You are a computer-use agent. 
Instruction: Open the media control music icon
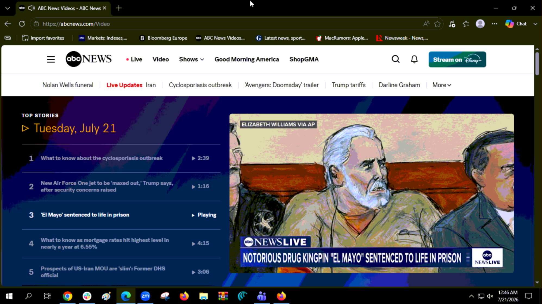click(452, 24)
